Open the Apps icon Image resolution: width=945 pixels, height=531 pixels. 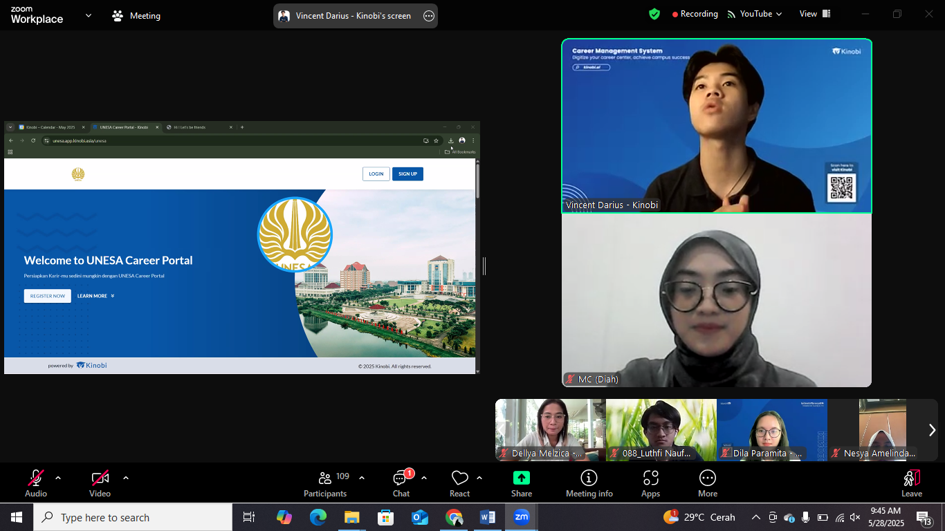click(x=650, y=478)
